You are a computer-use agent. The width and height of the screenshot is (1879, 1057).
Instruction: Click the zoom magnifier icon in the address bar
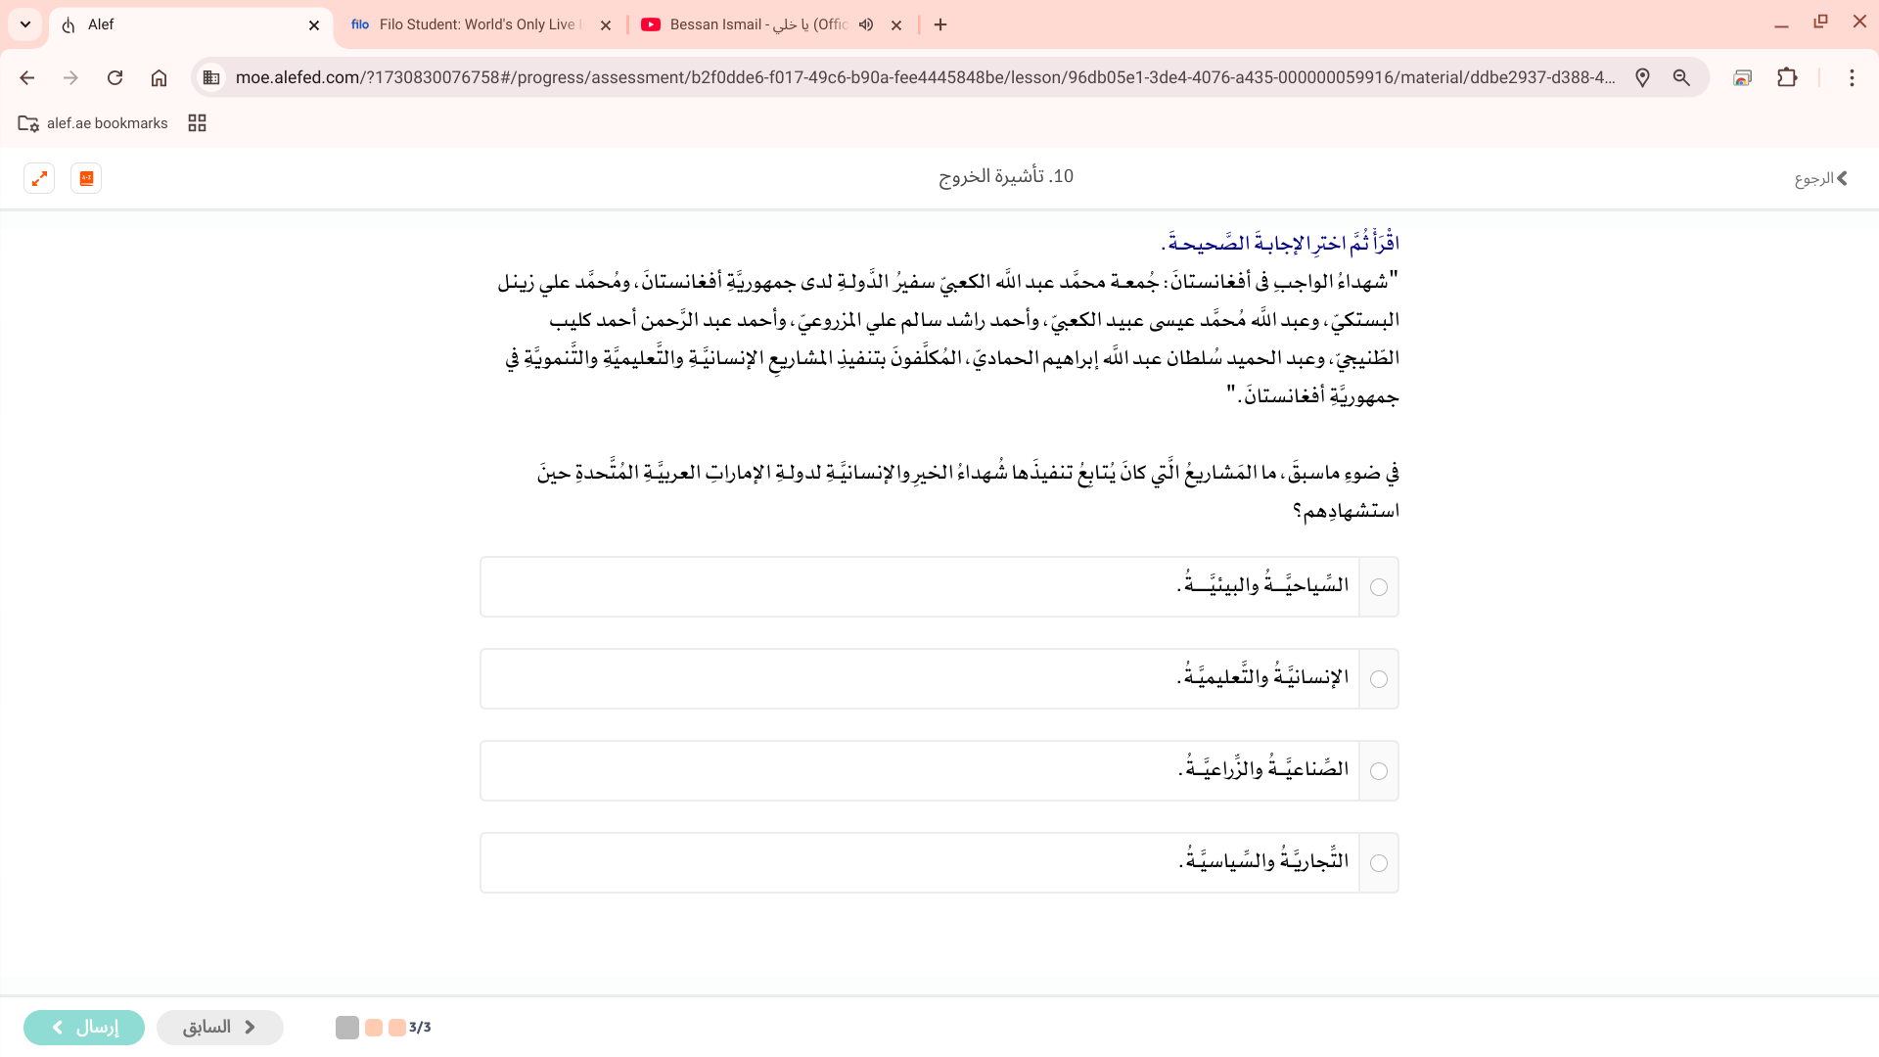click(1681, 77)
